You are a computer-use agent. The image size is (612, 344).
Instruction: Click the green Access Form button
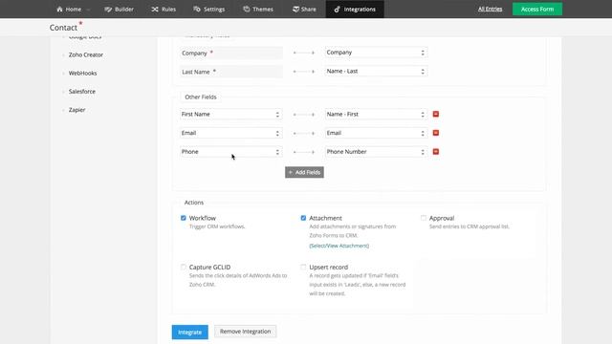537,9
